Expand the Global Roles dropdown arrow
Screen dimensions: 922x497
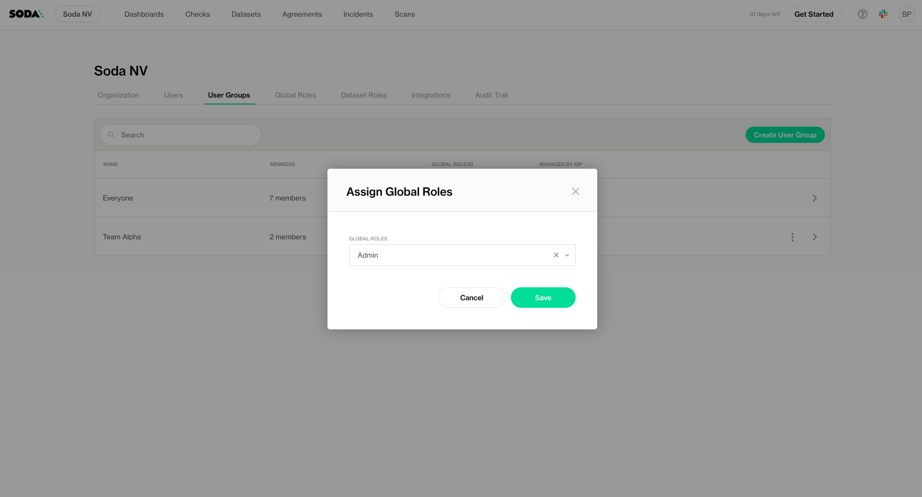[x=567, y=255]
